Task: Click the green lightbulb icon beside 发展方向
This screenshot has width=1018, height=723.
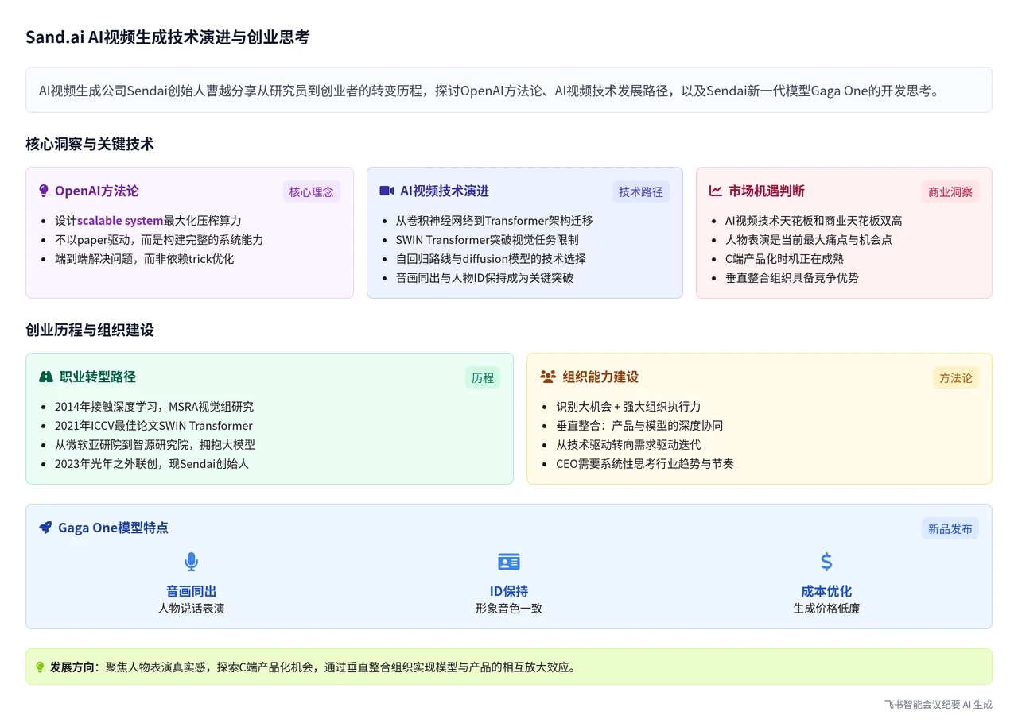Action: click(x=40, y=667)
